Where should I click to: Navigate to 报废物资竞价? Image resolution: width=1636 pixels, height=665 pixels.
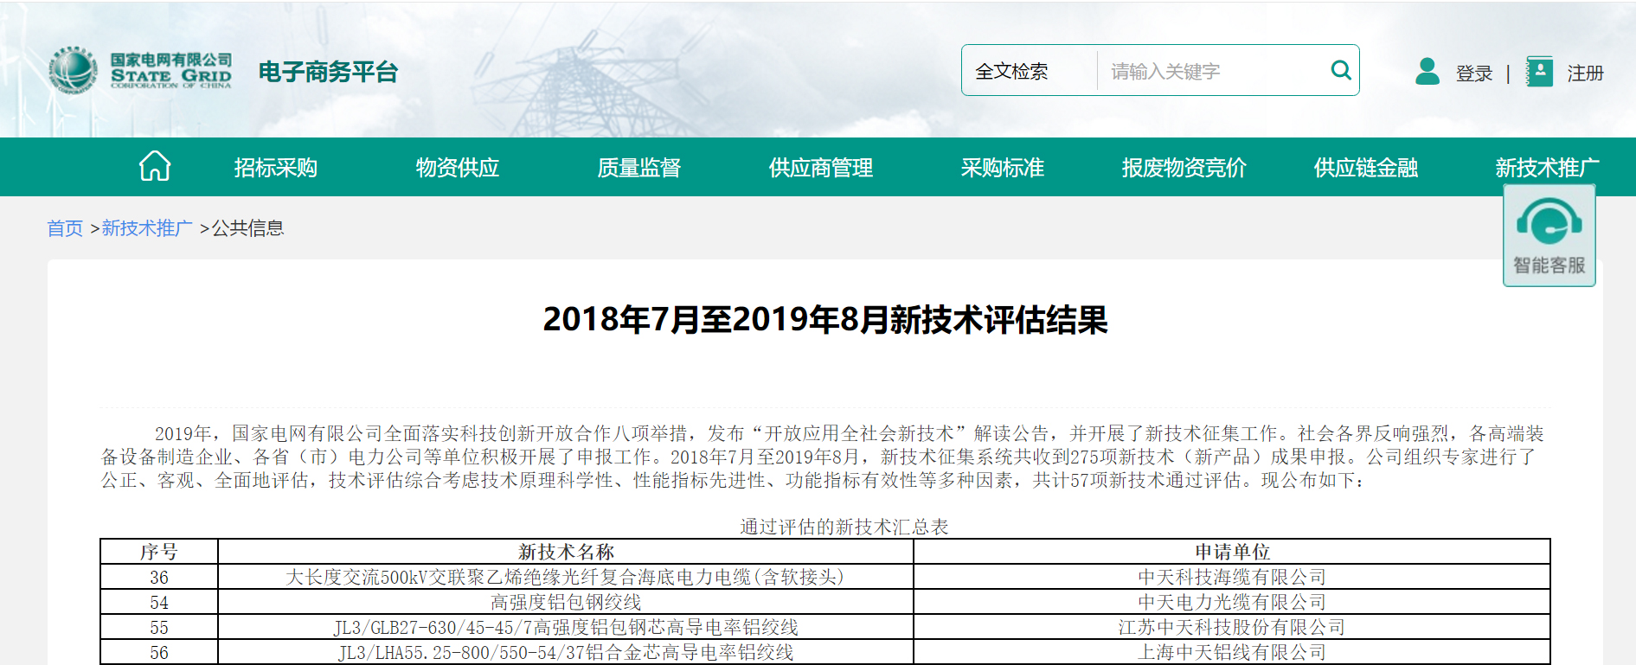pos(1184,167)
